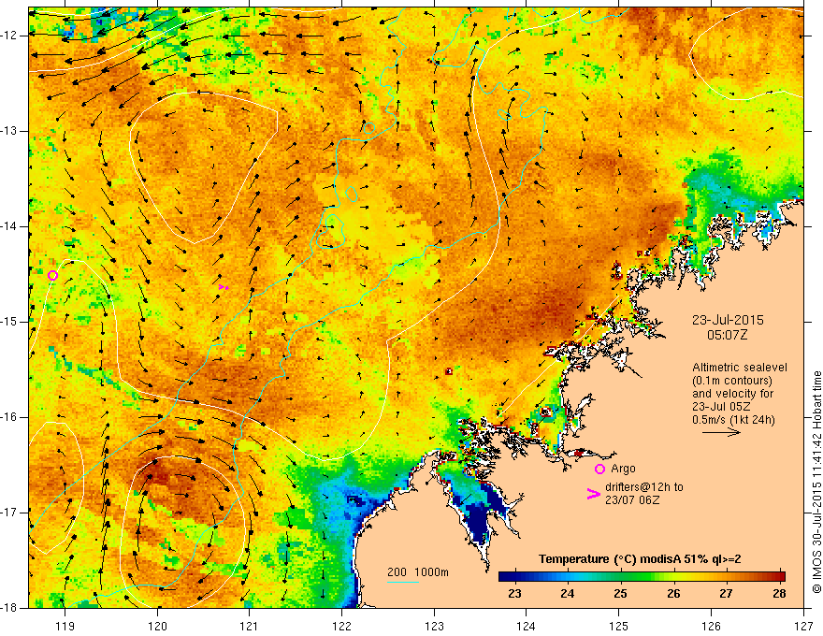
Task: Click the 'drifters@12h to' legend text
Action: pyautogui.click(x=644, y=487)
